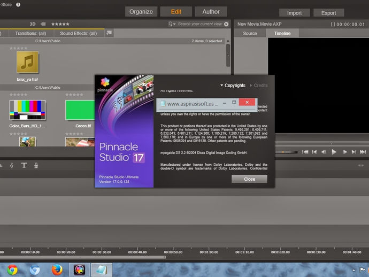Add a new library tab with plus icon
Image resolution: width=369 pixels, height=277 pixels.
pyautogui.click(x=109, y=33)
